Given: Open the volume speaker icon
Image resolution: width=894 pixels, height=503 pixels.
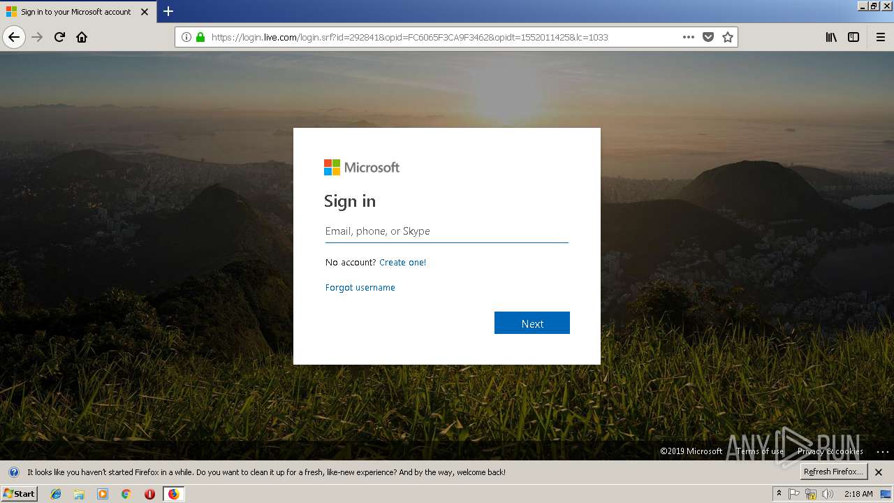Looking at the screenshot, I should coord(828,494).
